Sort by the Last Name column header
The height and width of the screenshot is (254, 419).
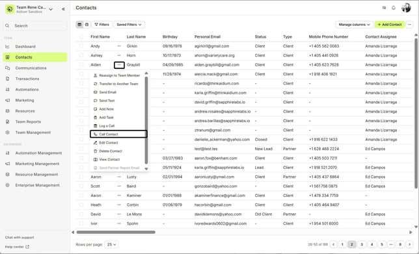click(x=136, y=37)
